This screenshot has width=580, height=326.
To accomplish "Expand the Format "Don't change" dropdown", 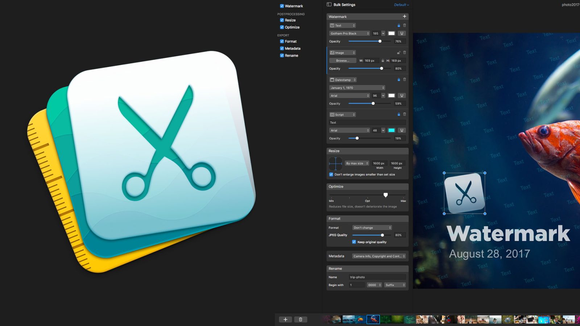I will tap(372, 228).
